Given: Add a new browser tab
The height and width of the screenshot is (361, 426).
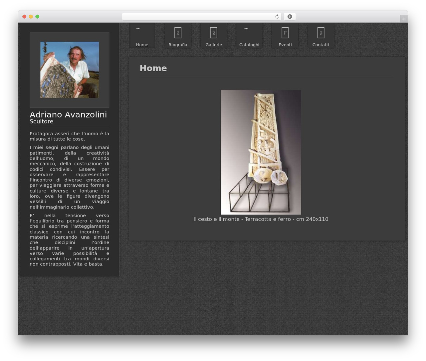Looking at the screenshot, I should (404, 19).
